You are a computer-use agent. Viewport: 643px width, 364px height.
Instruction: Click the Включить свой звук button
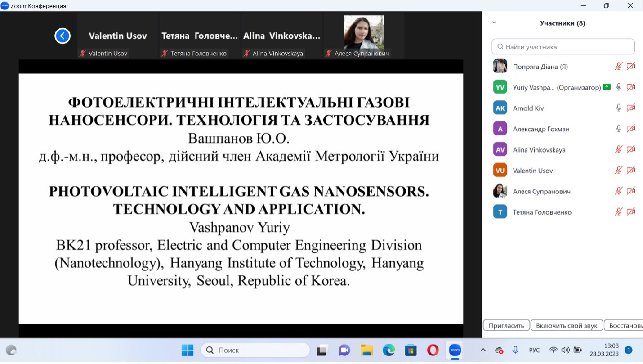click(566, 325)
